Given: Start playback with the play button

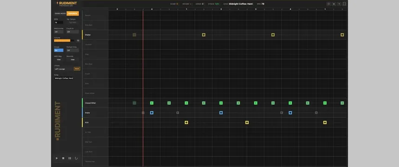Looking at the screenshot, I should 57,158.
